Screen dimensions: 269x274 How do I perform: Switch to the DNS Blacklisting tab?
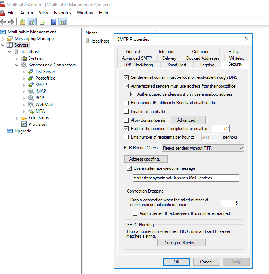coord(139,65)
